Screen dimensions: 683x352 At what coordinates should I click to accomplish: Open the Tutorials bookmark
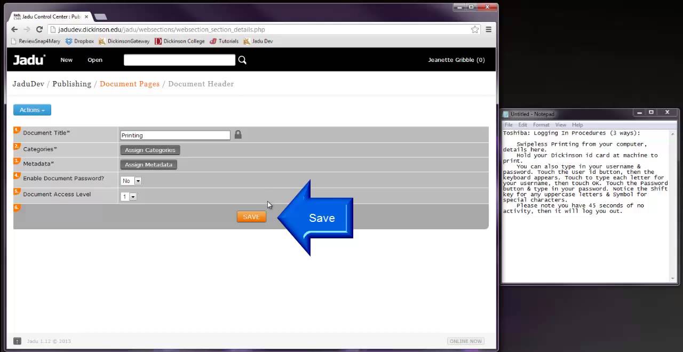point(224,41)
